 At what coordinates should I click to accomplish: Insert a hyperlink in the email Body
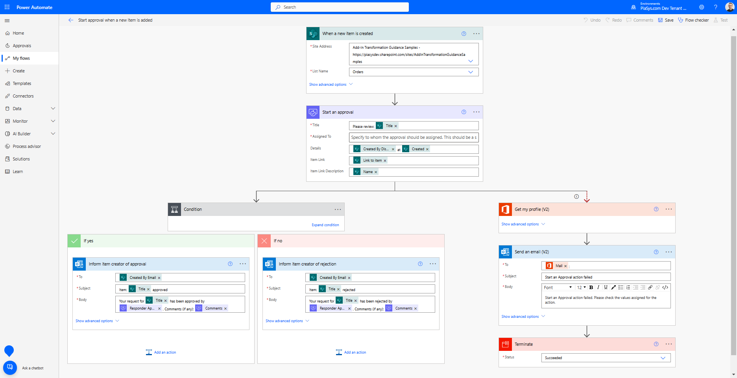coord(650,288)
